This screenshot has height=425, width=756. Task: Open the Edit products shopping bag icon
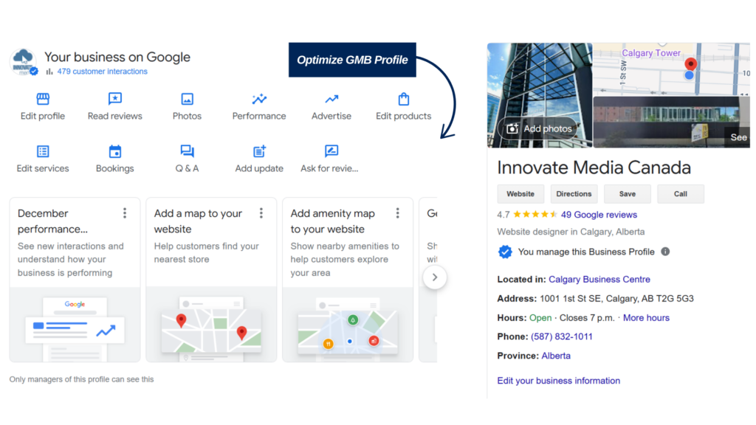pos(404,99)
